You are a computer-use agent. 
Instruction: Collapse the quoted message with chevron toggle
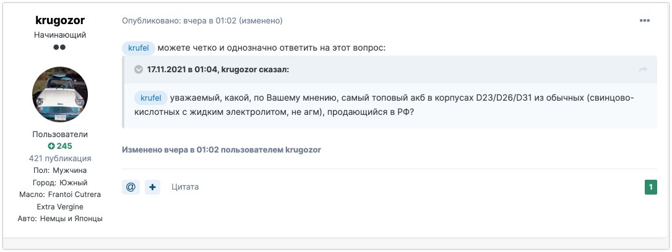(x=139, y=69)
